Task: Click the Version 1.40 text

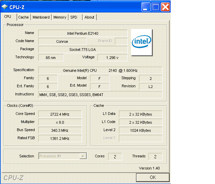Action: 149,168
